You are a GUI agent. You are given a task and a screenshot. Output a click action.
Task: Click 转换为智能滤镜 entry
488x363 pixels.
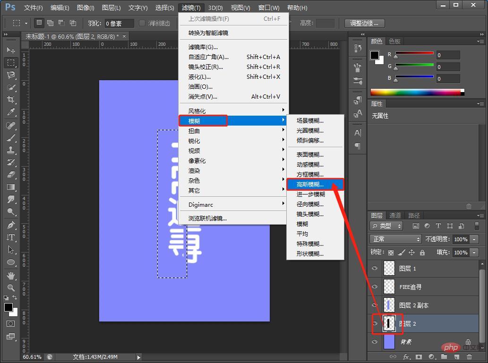coord(233,33)
